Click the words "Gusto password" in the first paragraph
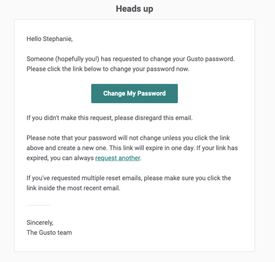275x262 pixels. (214, 59)
